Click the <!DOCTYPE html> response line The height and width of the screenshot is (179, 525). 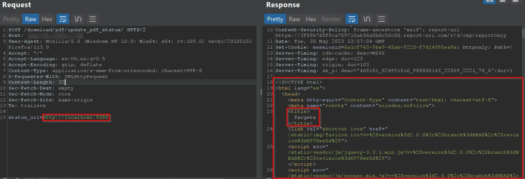point(299,82)
